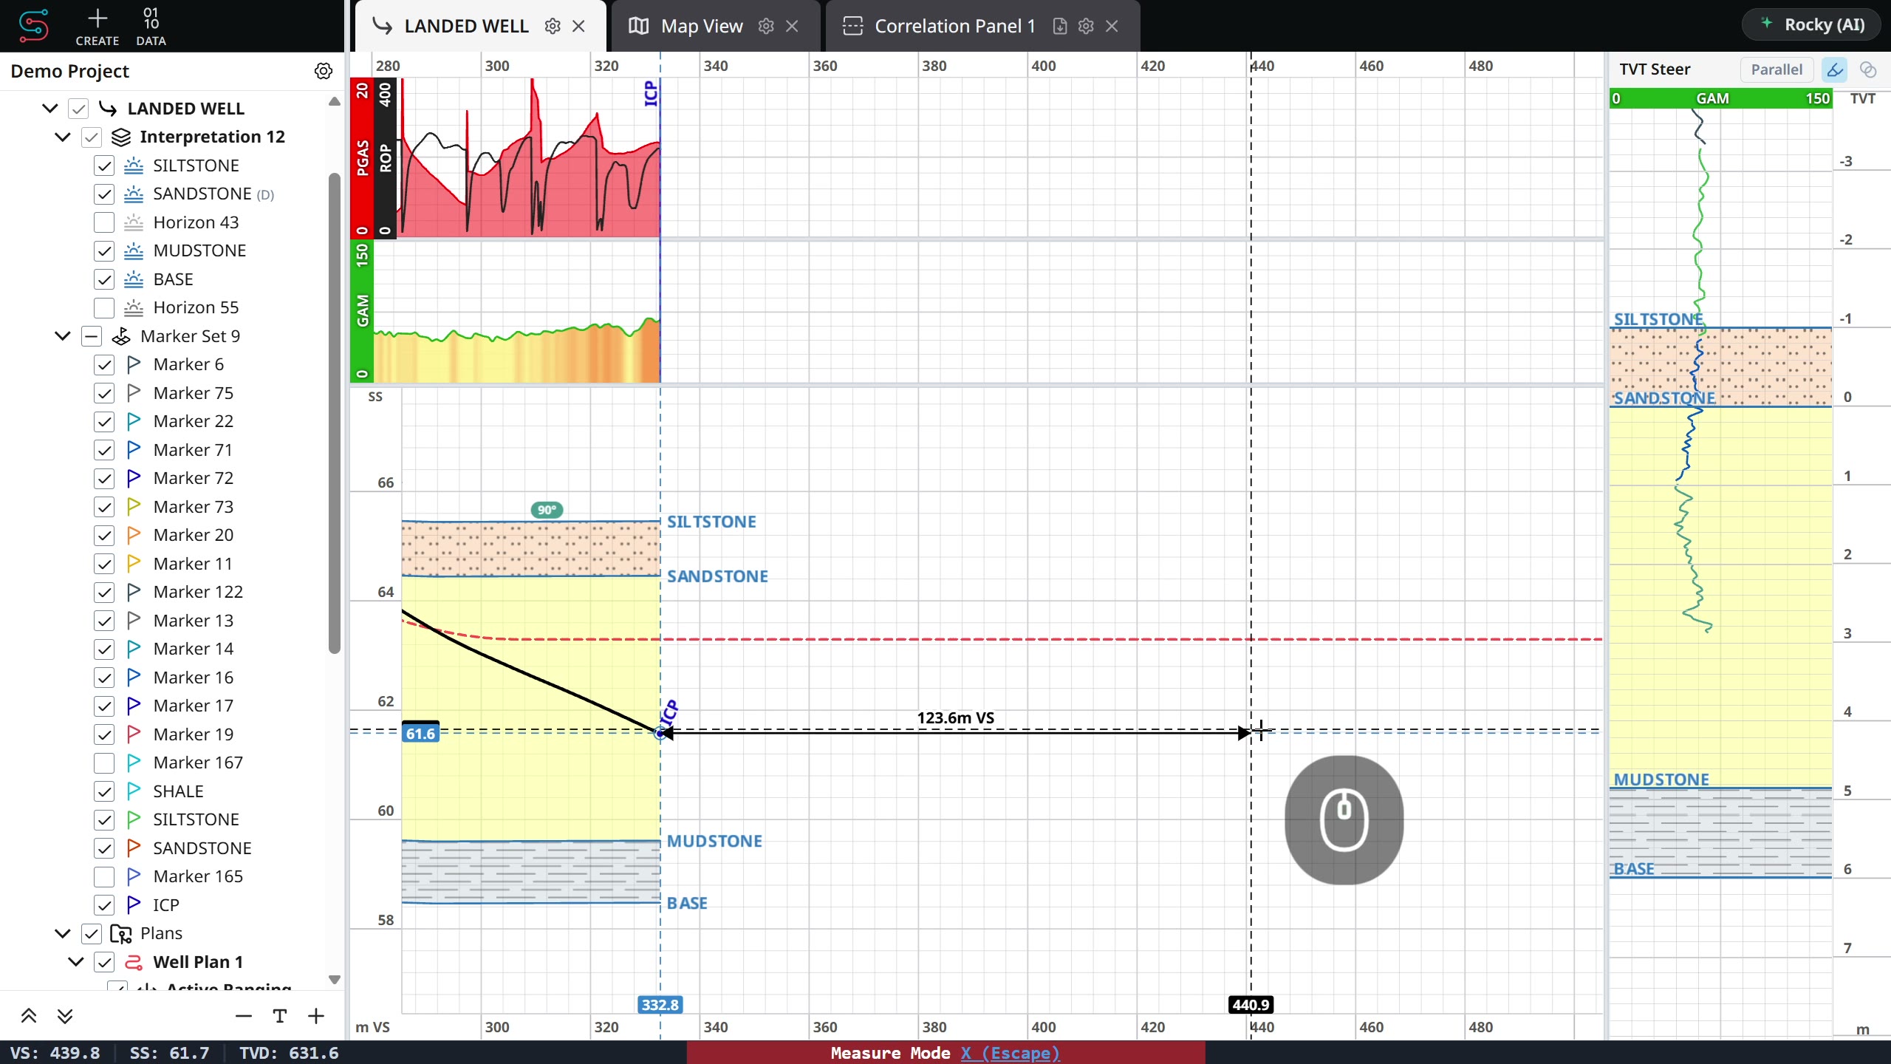Click the Plans folder icon

pos(121,934)
